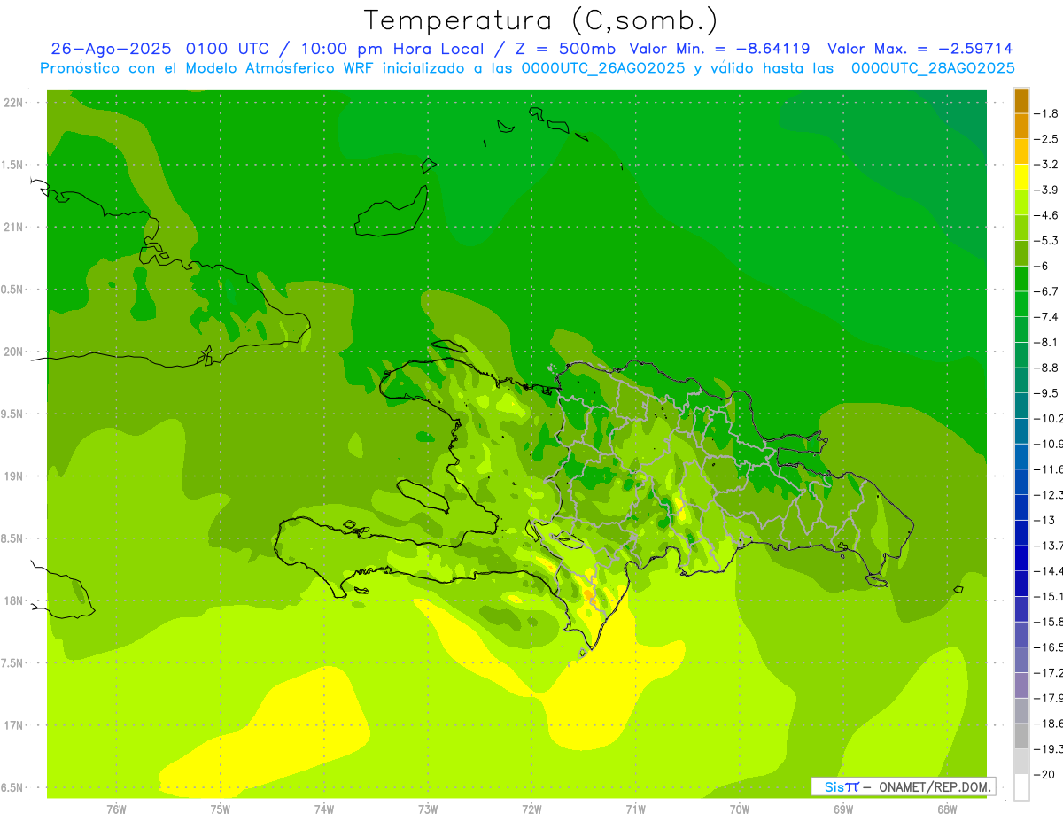The image size is (1063, 821).
Task: Click the 76W longitude axis label
Action: tap(116, 809)
